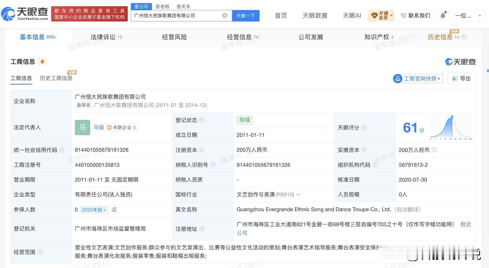Click the Tianyancha logo in header
This screenshot has width=489, height=268.
[x=24, y=14]
